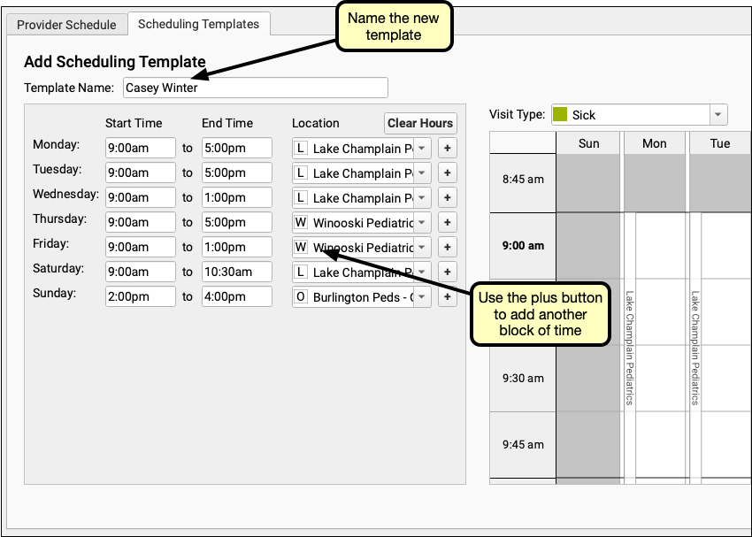Add another time block for Tuesday
Viewport: 752px width, 537px height.
pyautogui.click(x=447, y=173)
